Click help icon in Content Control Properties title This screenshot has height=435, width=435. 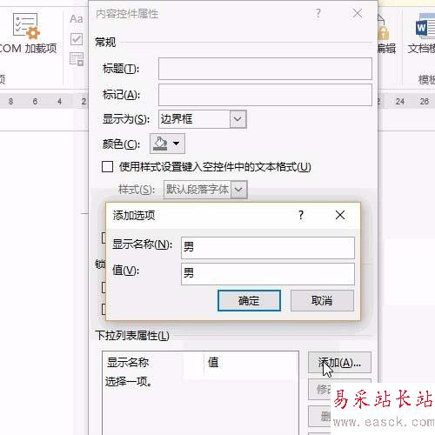[x=318, y=13]
